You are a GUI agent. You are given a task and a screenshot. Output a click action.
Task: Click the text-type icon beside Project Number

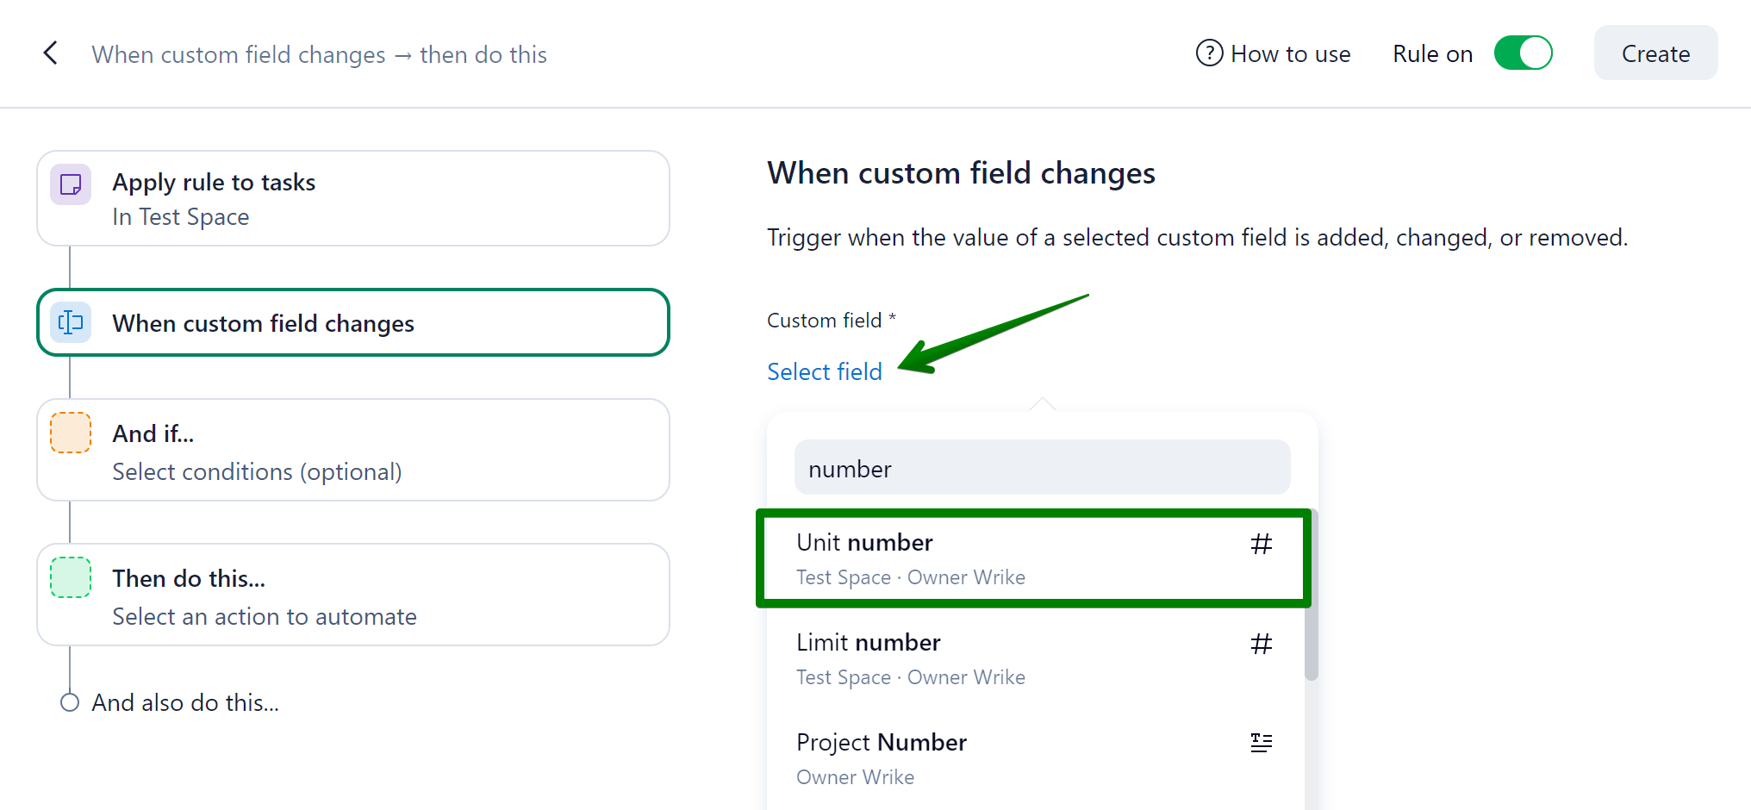pyautogui.click(x=1261, y=743)
